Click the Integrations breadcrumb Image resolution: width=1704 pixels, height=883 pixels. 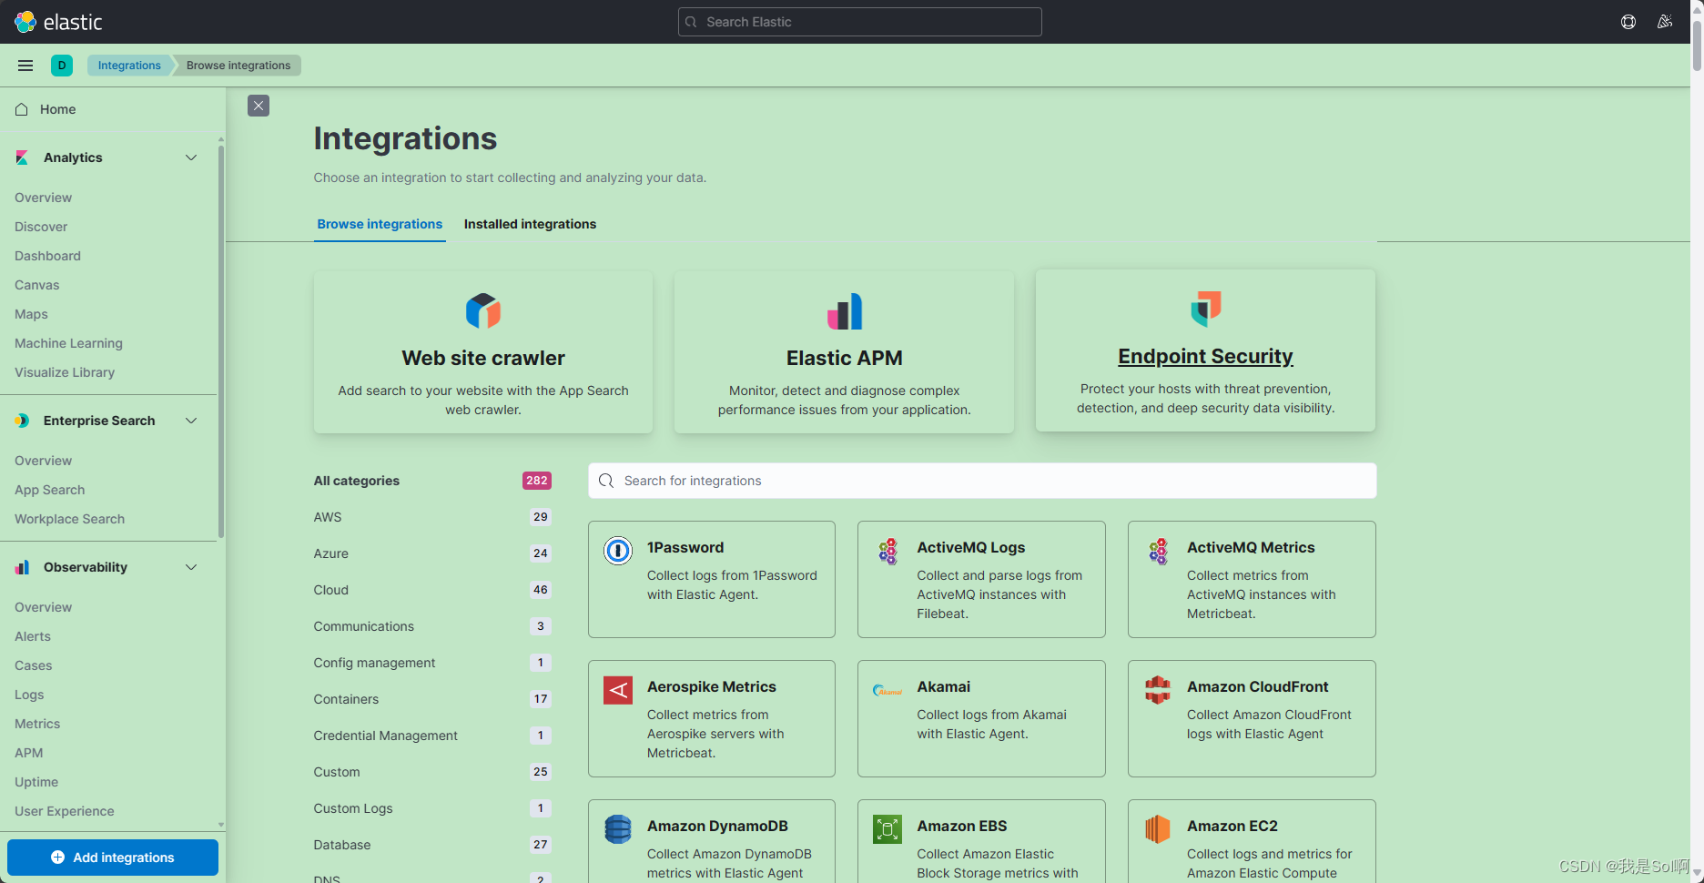[128, 65]
